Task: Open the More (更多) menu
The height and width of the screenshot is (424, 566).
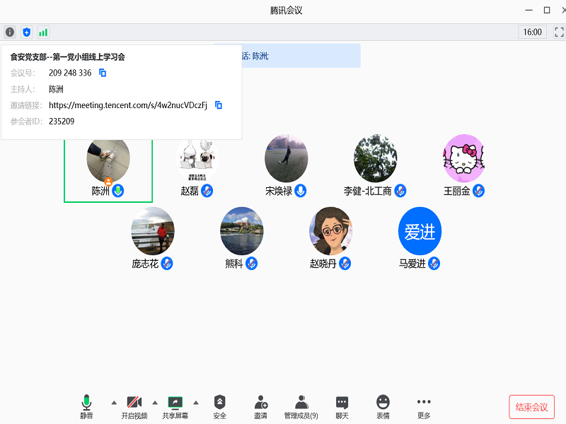Action: tap(424, 406)
